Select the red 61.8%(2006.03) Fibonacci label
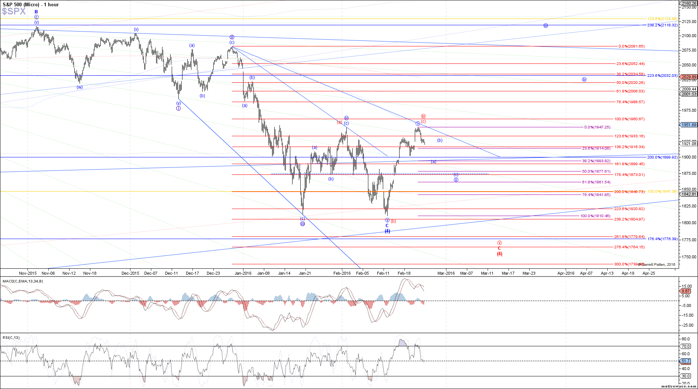The image size is (698, 389). pos(630,91)
